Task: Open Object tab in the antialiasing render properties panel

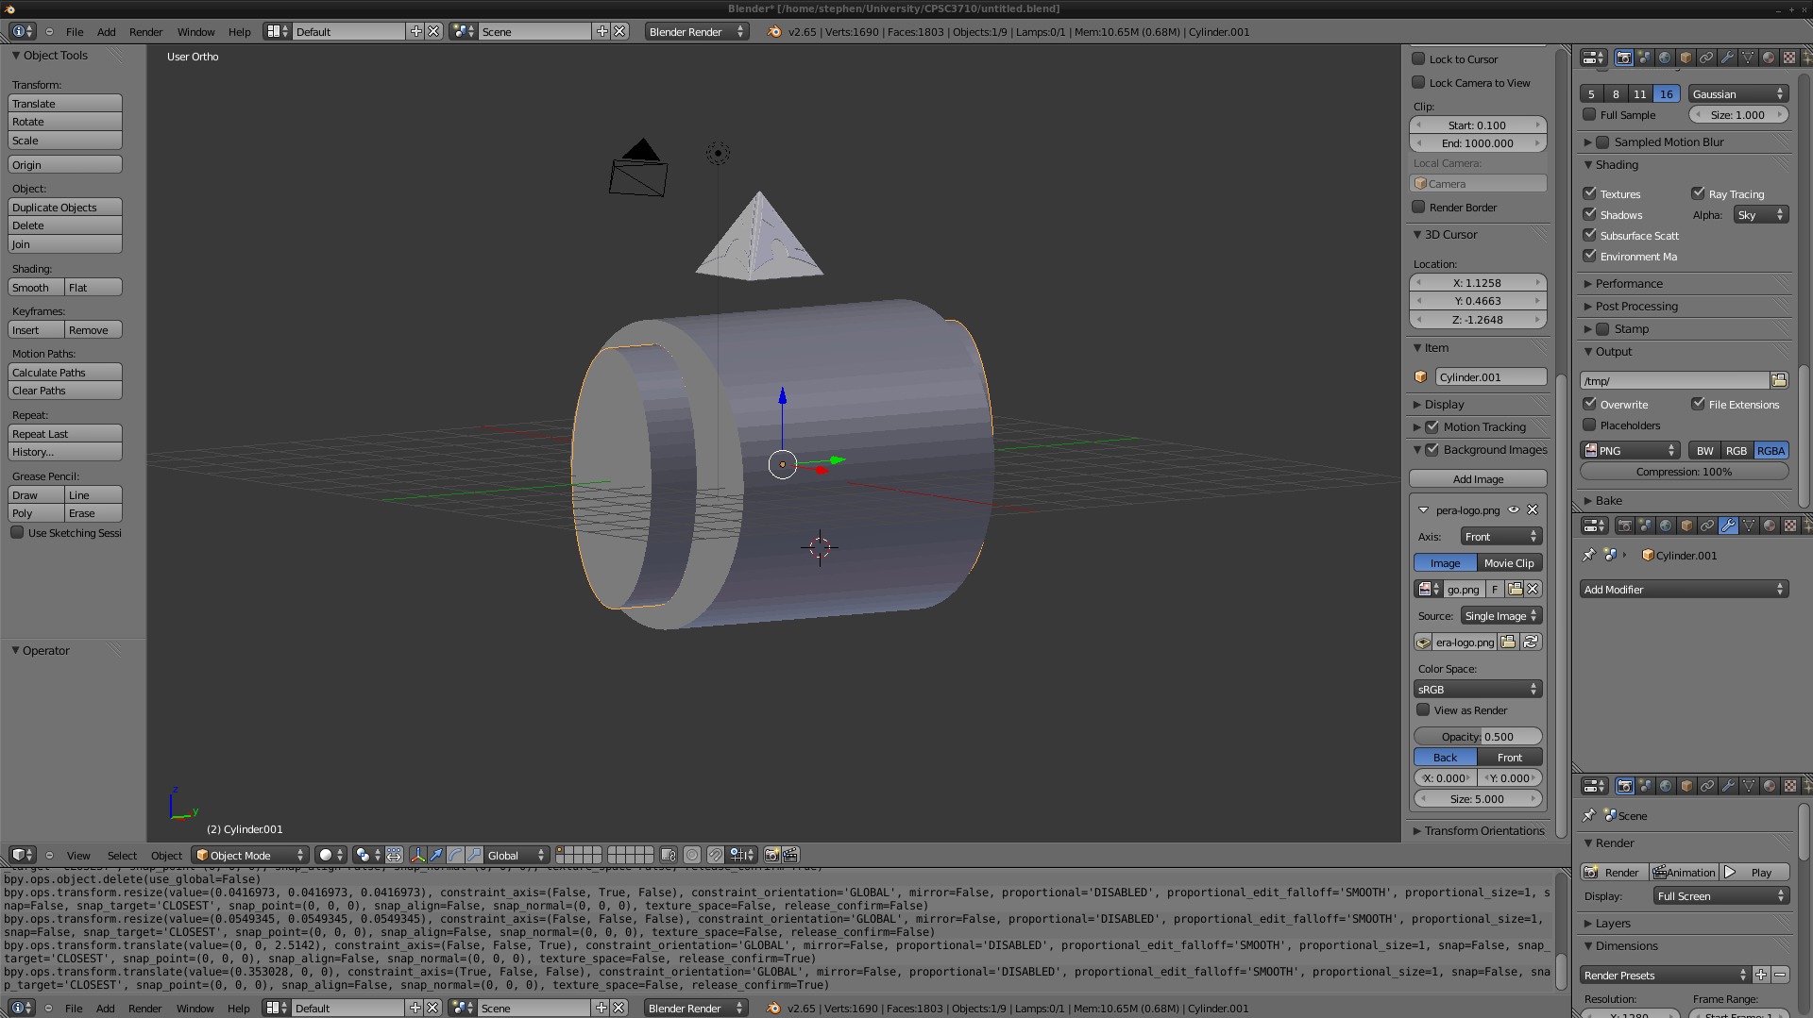Action: (x=1686, y=58)
